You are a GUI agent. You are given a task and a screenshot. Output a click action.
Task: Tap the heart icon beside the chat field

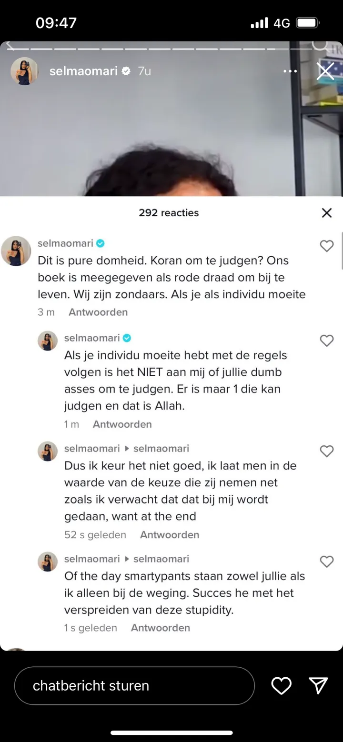pyautogui.click(x=281, y=686)
